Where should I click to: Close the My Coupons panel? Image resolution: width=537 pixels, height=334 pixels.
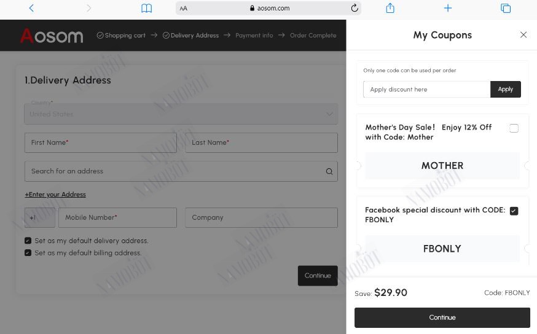[523, 34]
